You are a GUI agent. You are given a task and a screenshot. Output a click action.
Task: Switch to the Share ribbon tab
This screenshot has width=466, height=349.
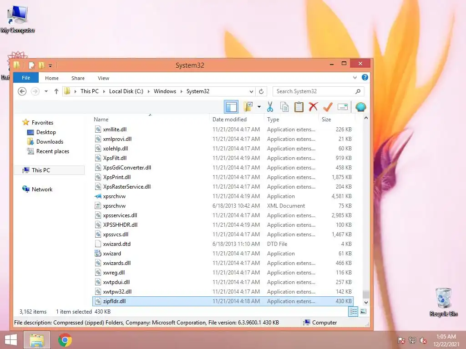[x=78, y=78]
